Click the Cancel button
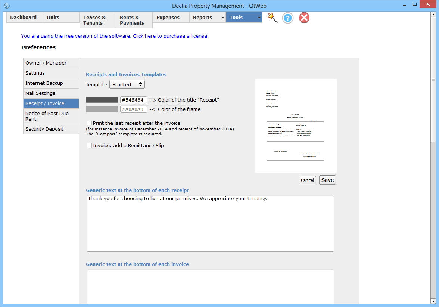 (307, 180)
